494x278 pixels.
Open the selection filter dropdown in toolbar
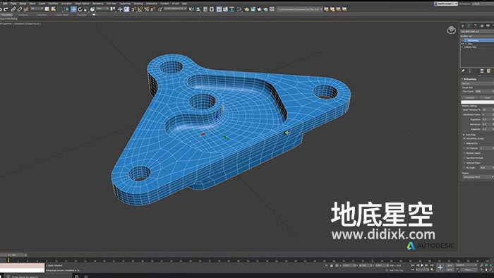(37, 8)
